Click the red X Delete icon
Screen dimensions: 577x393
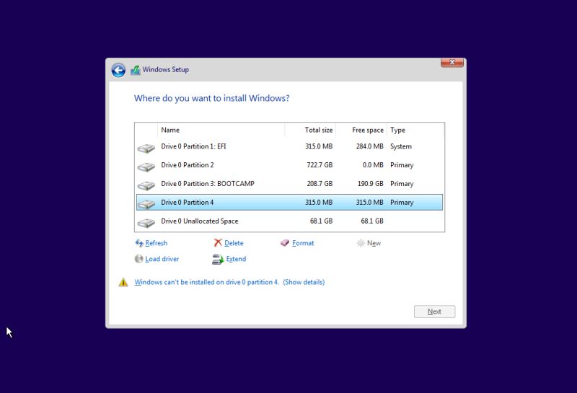(218, 243)
